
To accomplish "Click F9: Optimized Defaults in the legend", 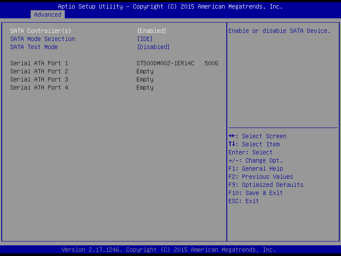I will coord(266,185).
